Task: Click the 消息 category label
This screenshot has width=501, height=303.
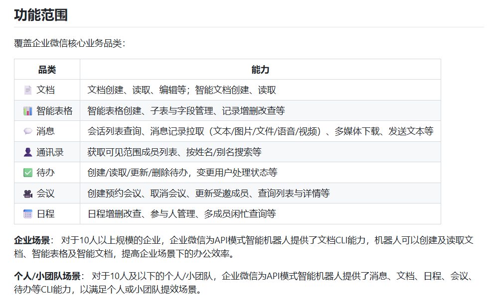Action: coord(45,131)
